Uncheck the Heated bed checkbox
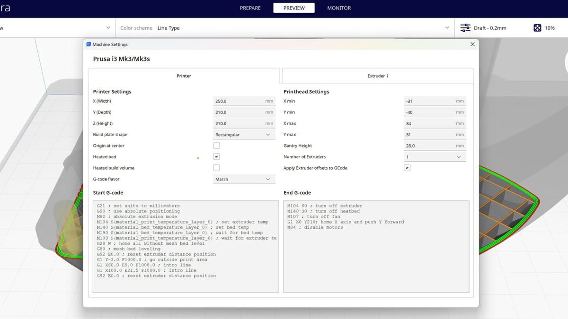This screenshot has width=568, height=319. [x=216, y=157]
